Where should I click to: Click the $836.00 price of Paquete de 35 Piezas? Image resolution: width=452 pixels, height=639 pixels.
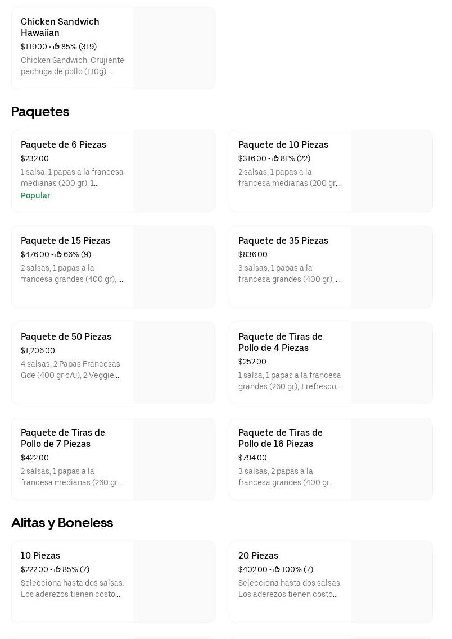tap(253, 254)
